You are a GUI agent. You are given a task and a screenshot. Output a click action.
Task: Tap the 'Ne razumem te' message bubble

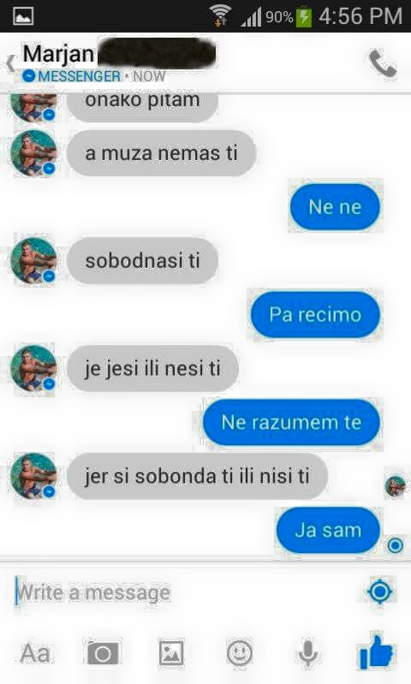pyautogui.click(x=291, y=422)
